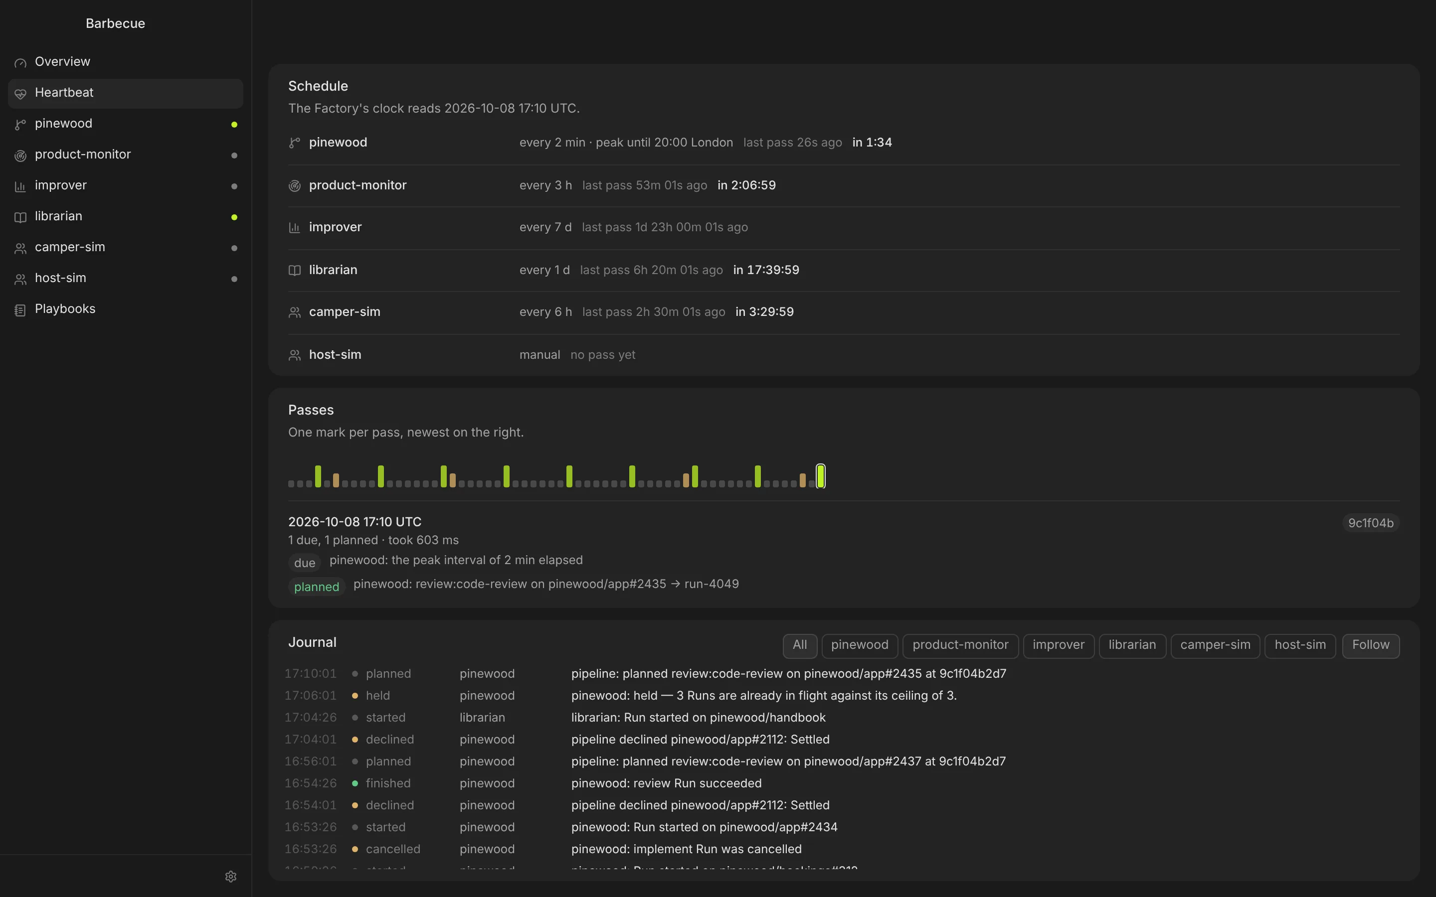Screen dimensions: 1436x897
Task: Click the Overview gauge icon in sidebar
Action: tap(20, 62)
